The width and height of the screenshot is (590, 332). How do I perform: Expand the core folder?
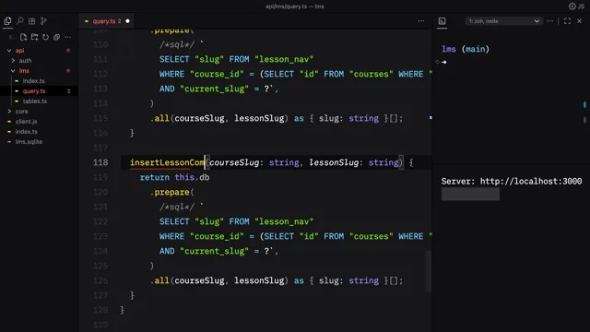(21, 112)
